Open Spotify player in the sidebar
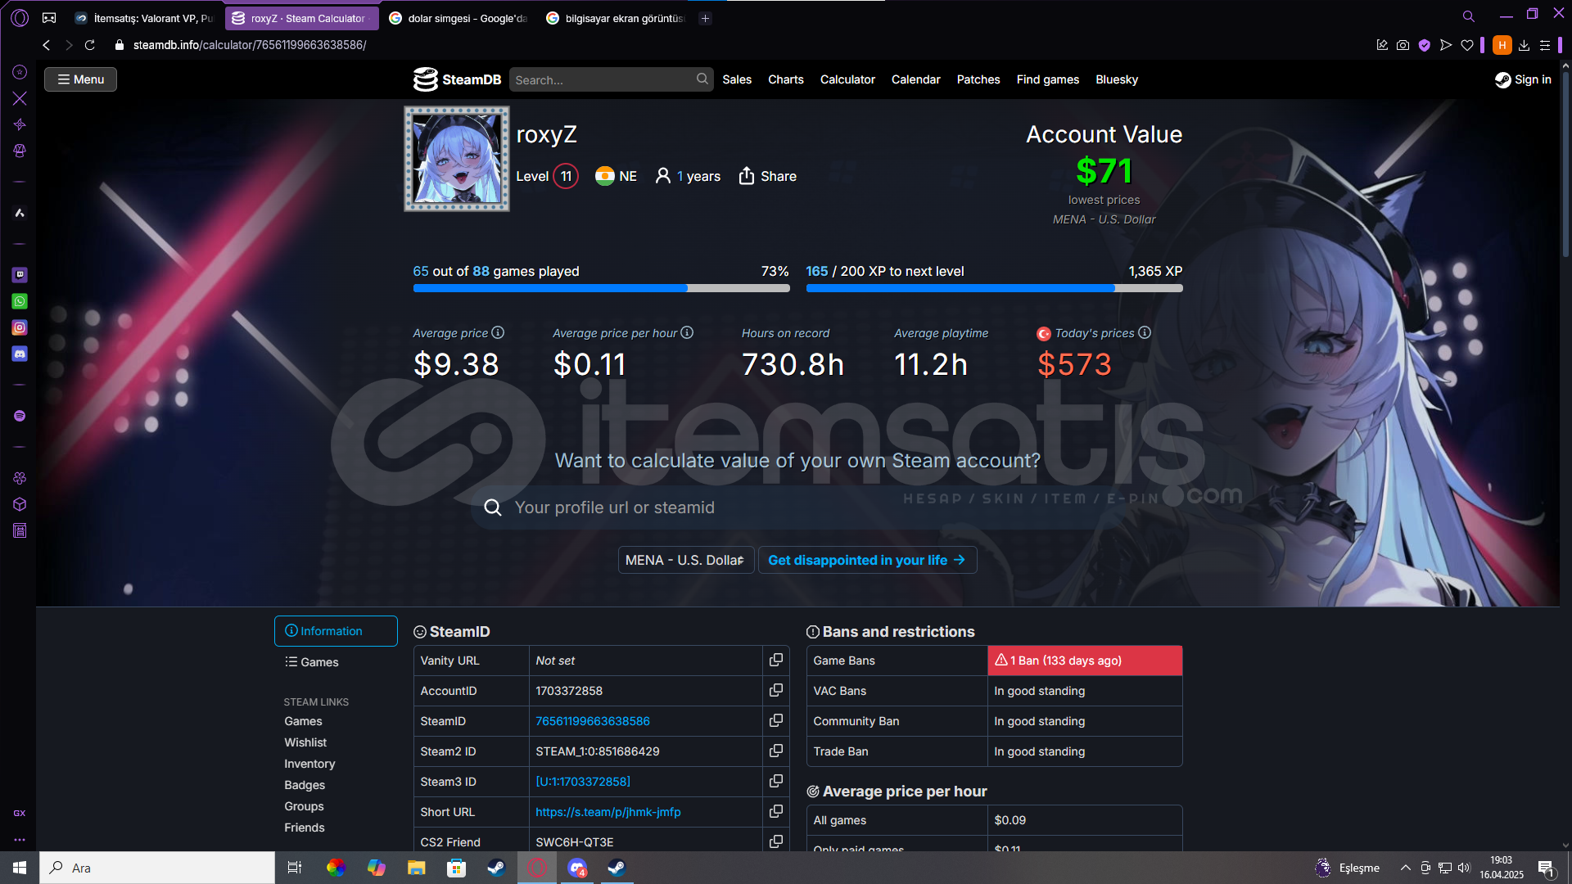The width and height of the screenshot is (1572, 884). pyautogui.click(x=20, y=416)
